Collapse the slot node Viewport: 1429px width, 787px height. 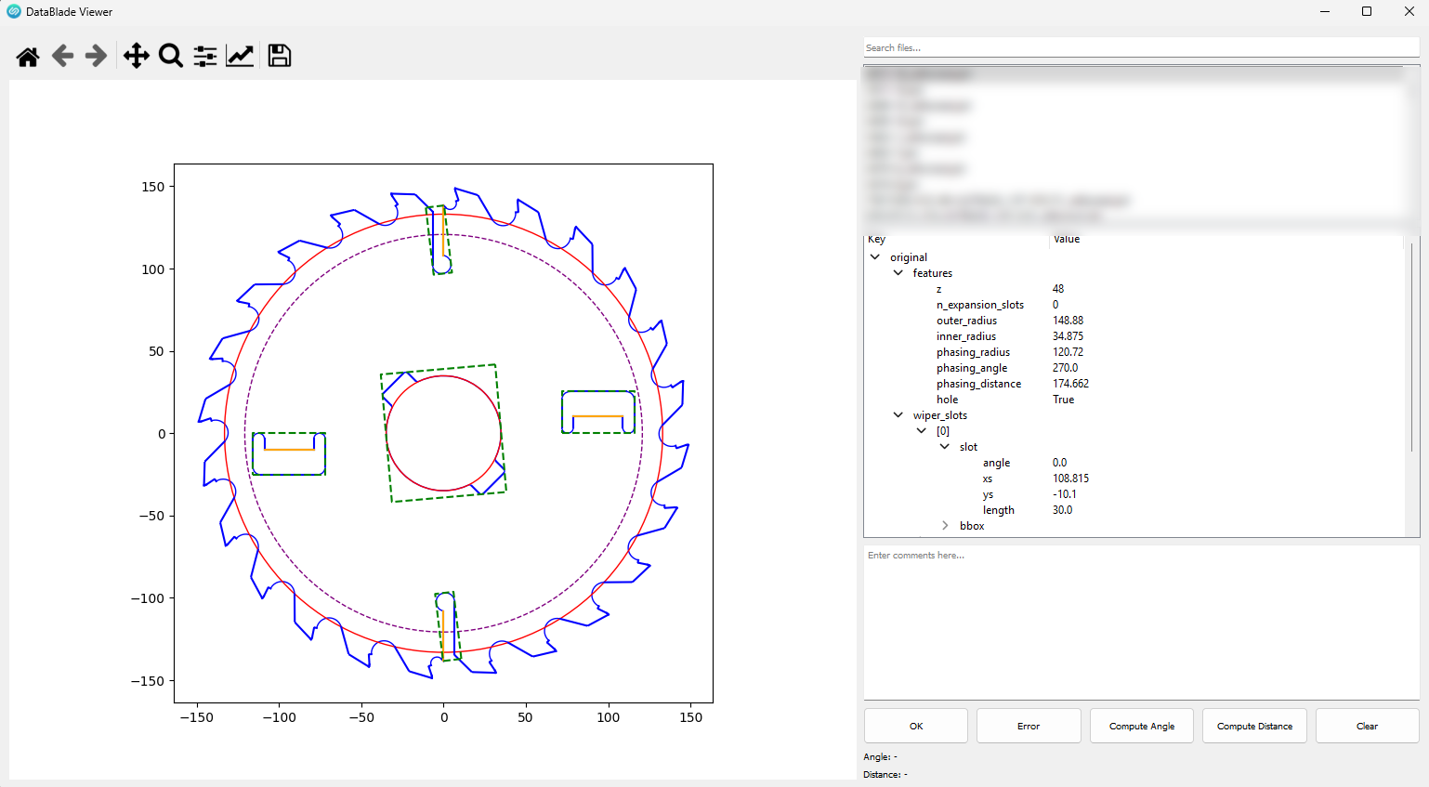(x=945, y=447)
